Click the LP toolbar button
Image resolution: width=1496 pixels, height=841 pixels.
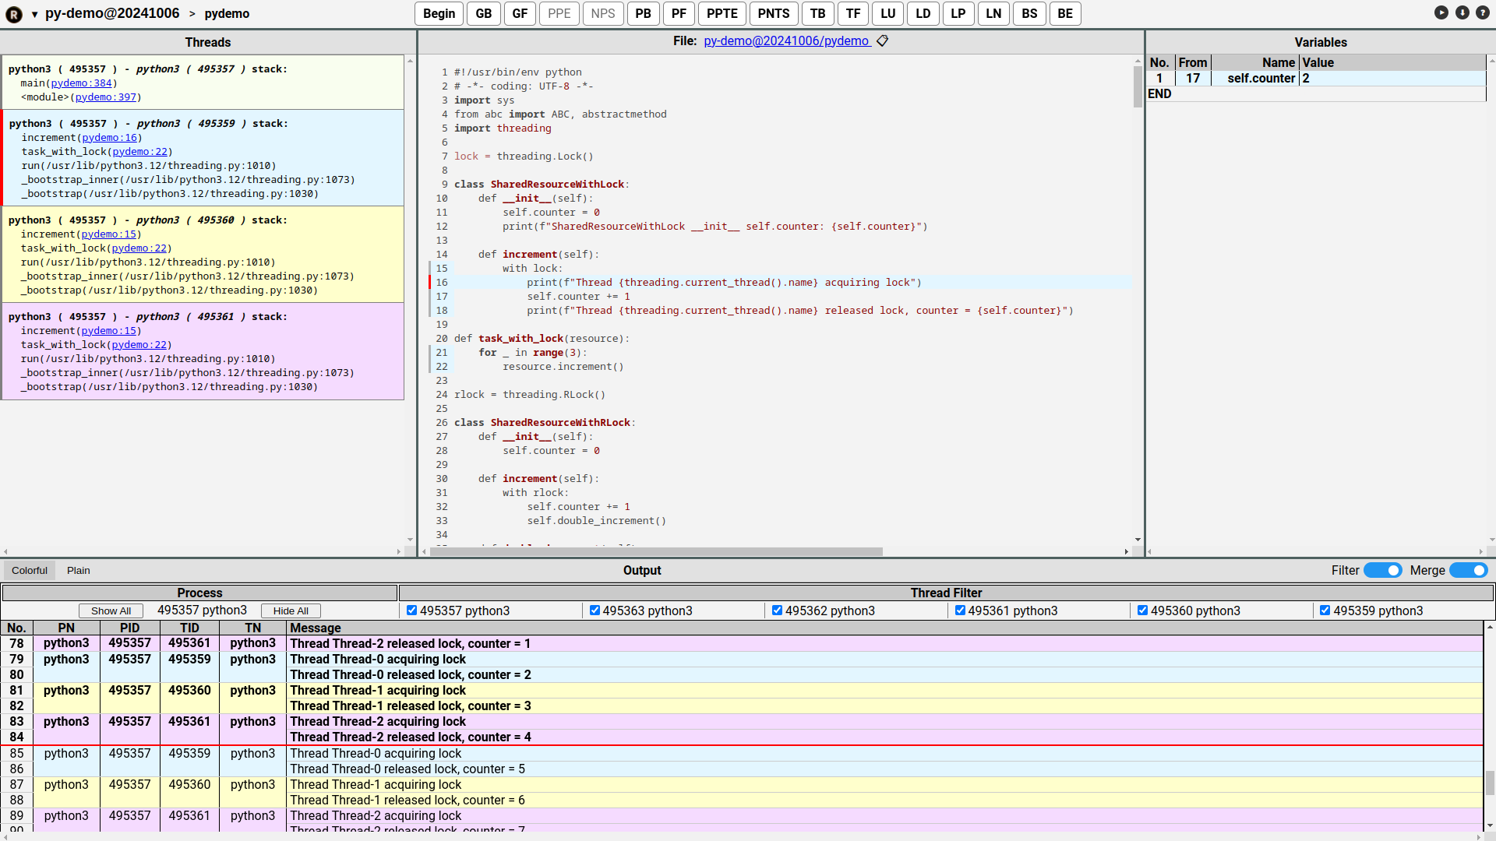[x=958, y=13]
